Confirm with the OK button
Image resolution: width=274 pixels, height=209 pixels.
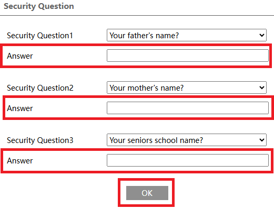click(147, 193)
